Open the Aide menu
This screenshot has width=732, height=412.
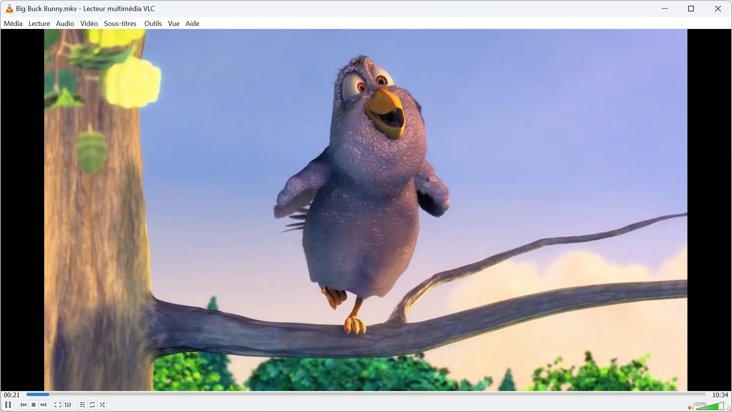click(x=192, y=23)
